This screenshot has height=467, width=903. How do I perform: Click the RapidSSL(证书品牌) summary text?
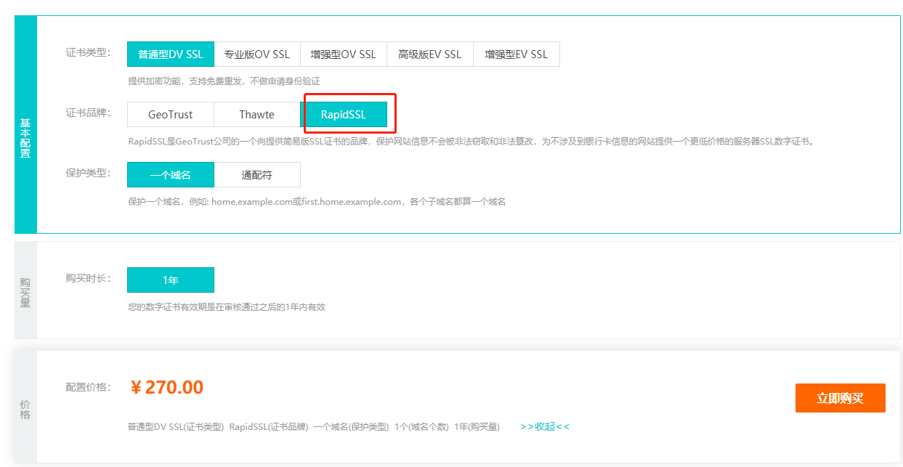coord(269,426)
